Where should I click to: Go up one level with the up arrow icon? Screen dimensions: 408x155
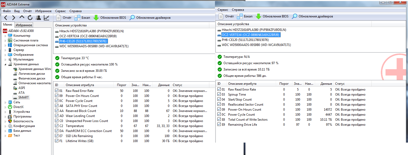(22, 18)
